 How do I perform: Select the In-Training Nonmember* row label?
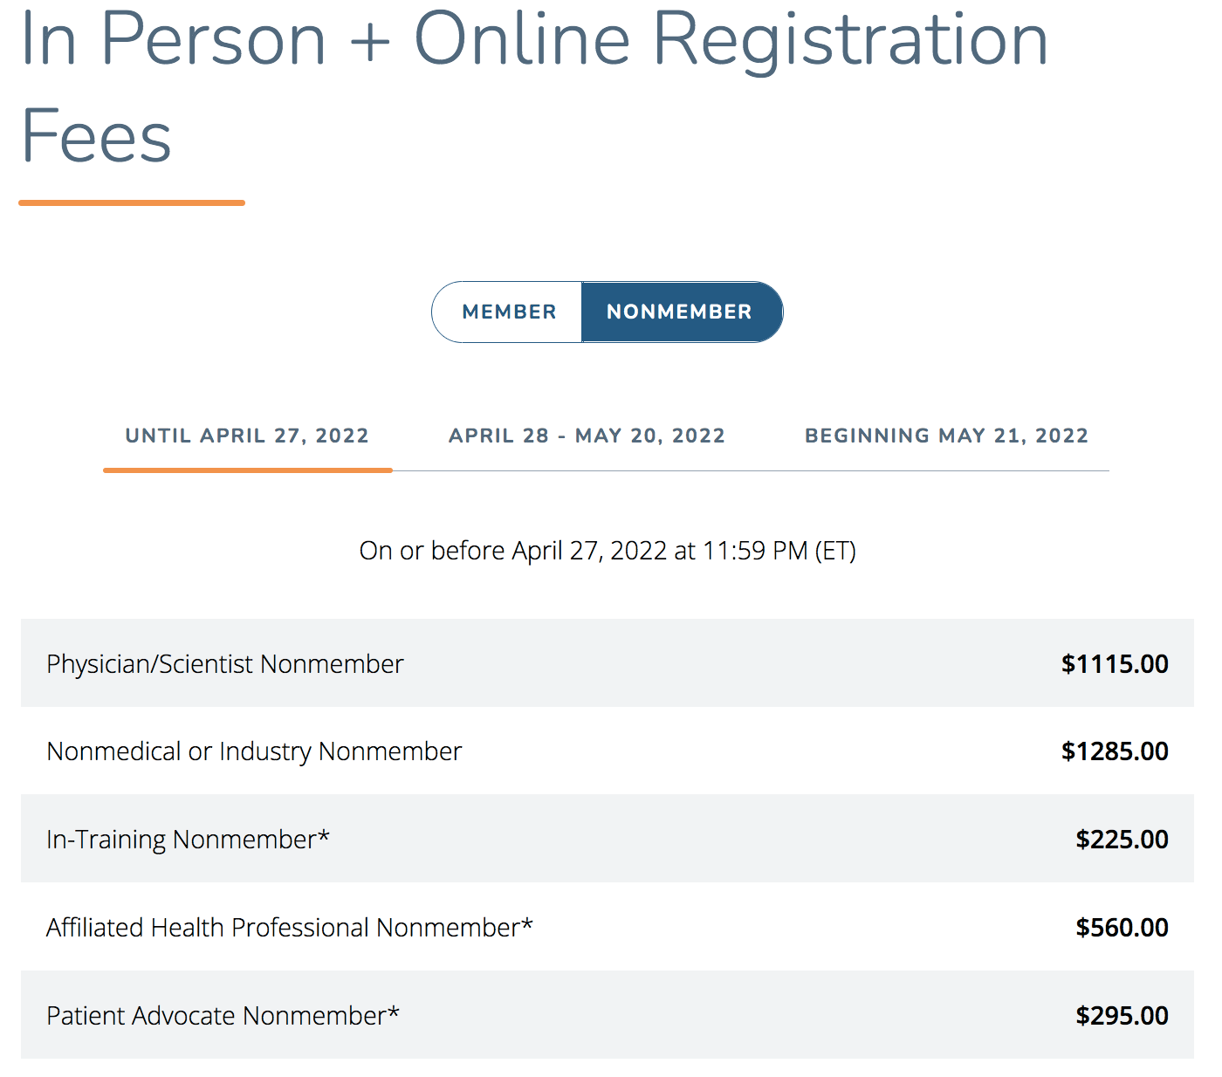(188, 840)
